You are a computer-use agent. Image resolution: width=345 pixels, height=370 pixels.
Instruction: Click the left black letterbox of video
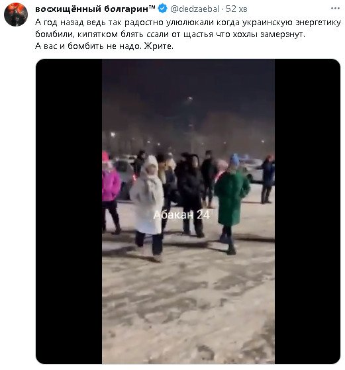click(69, 211)
